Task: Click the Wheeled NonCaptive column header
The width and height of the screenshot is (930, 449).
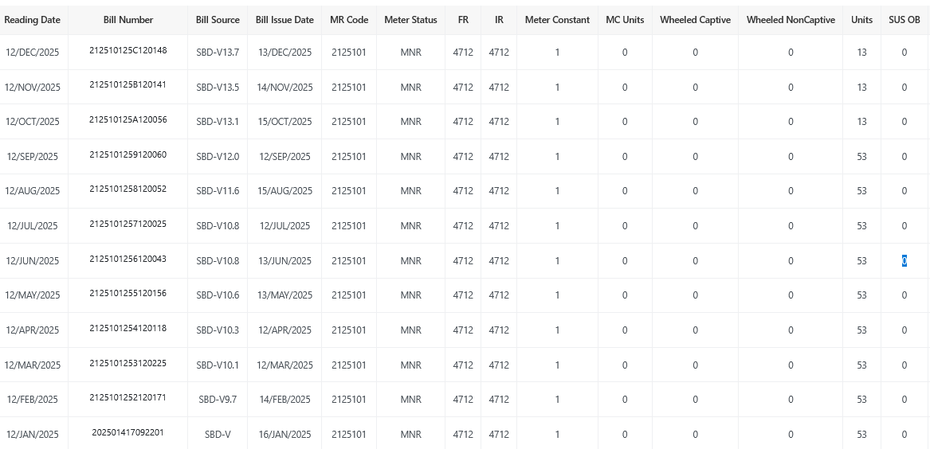Action: pyautogui.click(x=791, y=20)
